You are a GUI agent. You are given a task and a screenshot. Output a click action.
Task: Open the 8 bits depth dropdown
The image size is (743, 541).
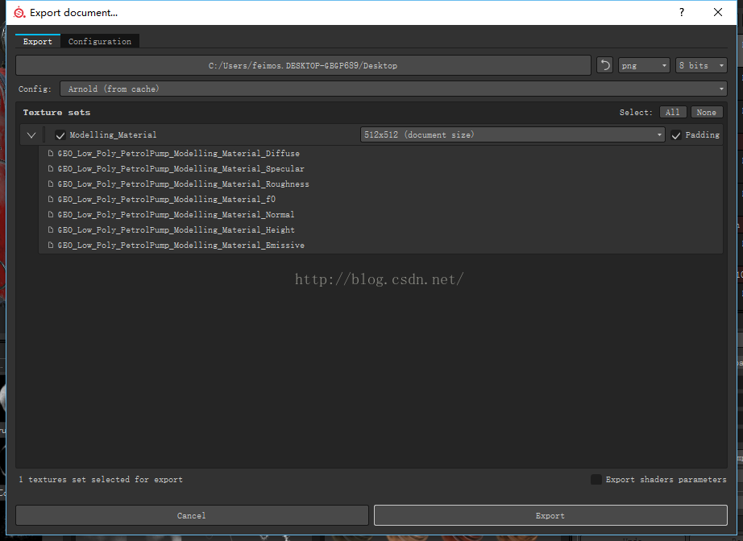pyautogui.click(x=701, y=65)
